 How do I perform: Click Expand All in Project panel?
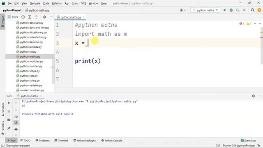[x=30, y=17]
